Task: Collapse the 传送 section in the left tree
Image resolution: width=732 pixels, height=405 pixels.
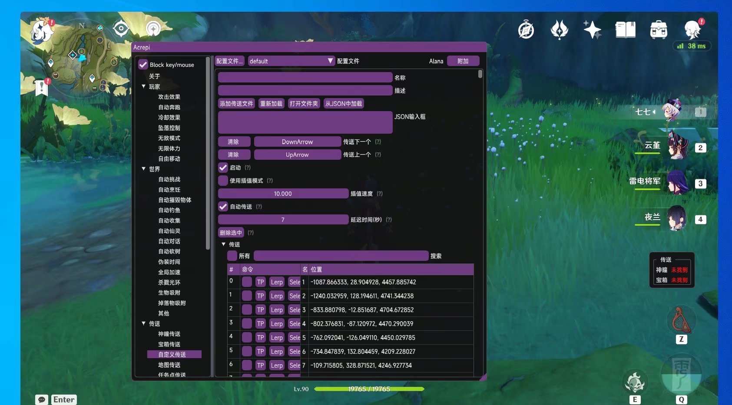Action: (144, 323)
